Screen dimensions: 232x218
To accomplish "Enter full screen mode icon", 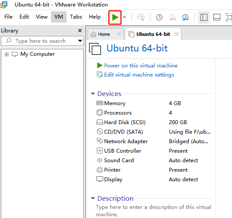I will 229,17.
